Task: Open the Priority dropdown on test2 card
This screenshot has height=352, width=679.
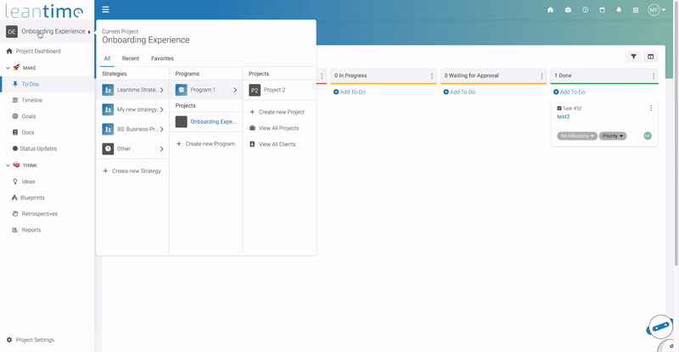Action: click(x=613, y=136)
